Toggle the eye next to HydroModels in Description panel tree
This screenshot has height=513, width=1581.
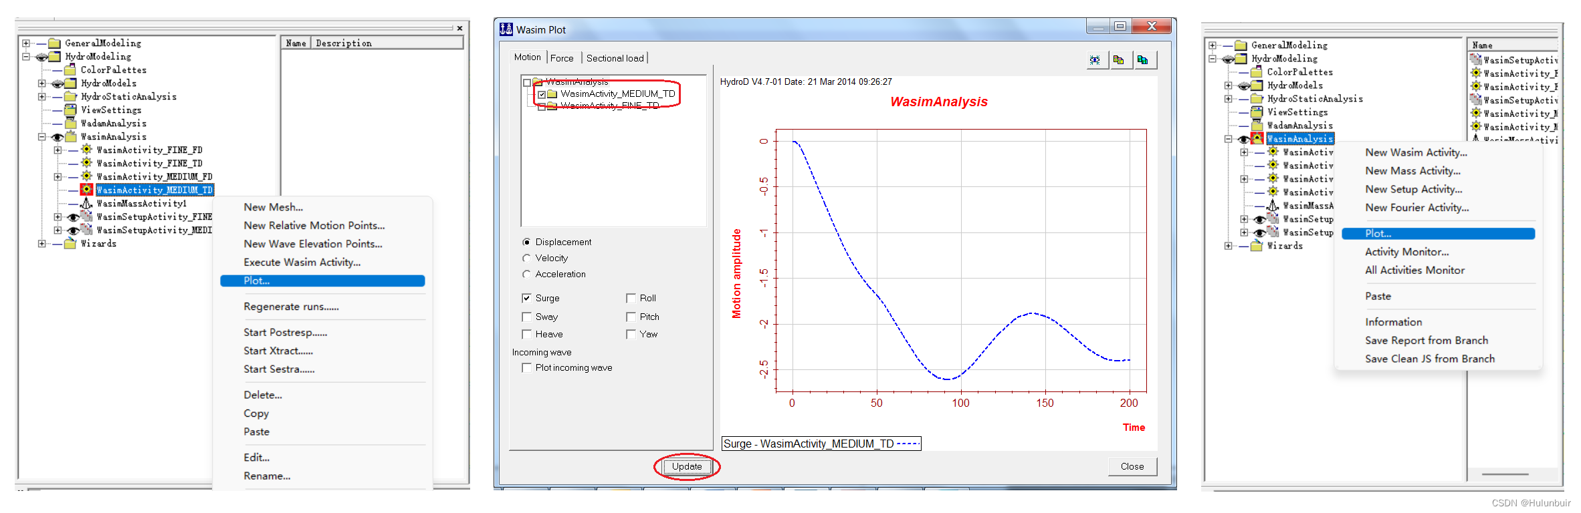pos(58,83)
